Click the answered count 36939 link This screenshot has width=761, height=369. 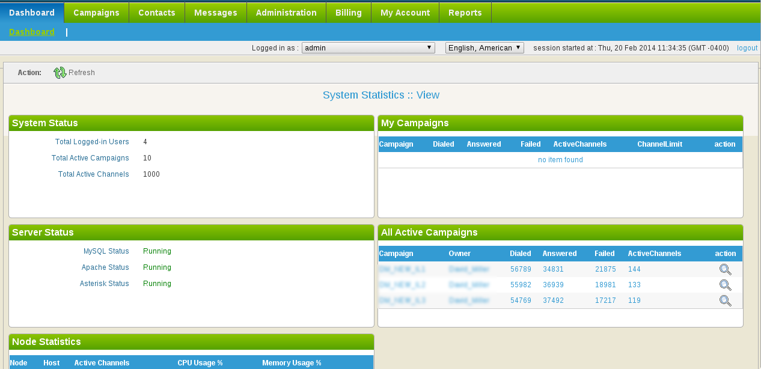(x=553, y=285)
